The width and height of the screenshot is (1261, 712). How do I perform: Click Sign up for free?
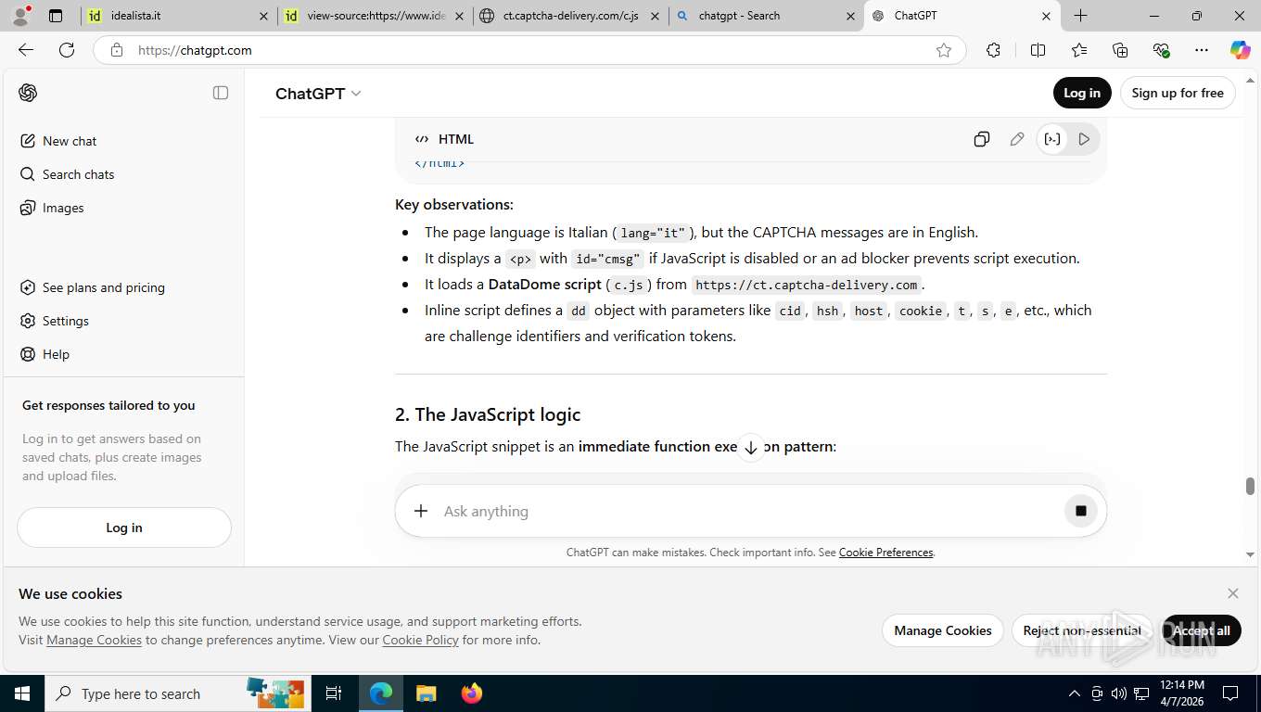(x=1178, y=93)
